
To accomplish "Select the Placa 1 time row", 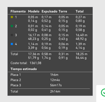I will (x=50, y=75).
